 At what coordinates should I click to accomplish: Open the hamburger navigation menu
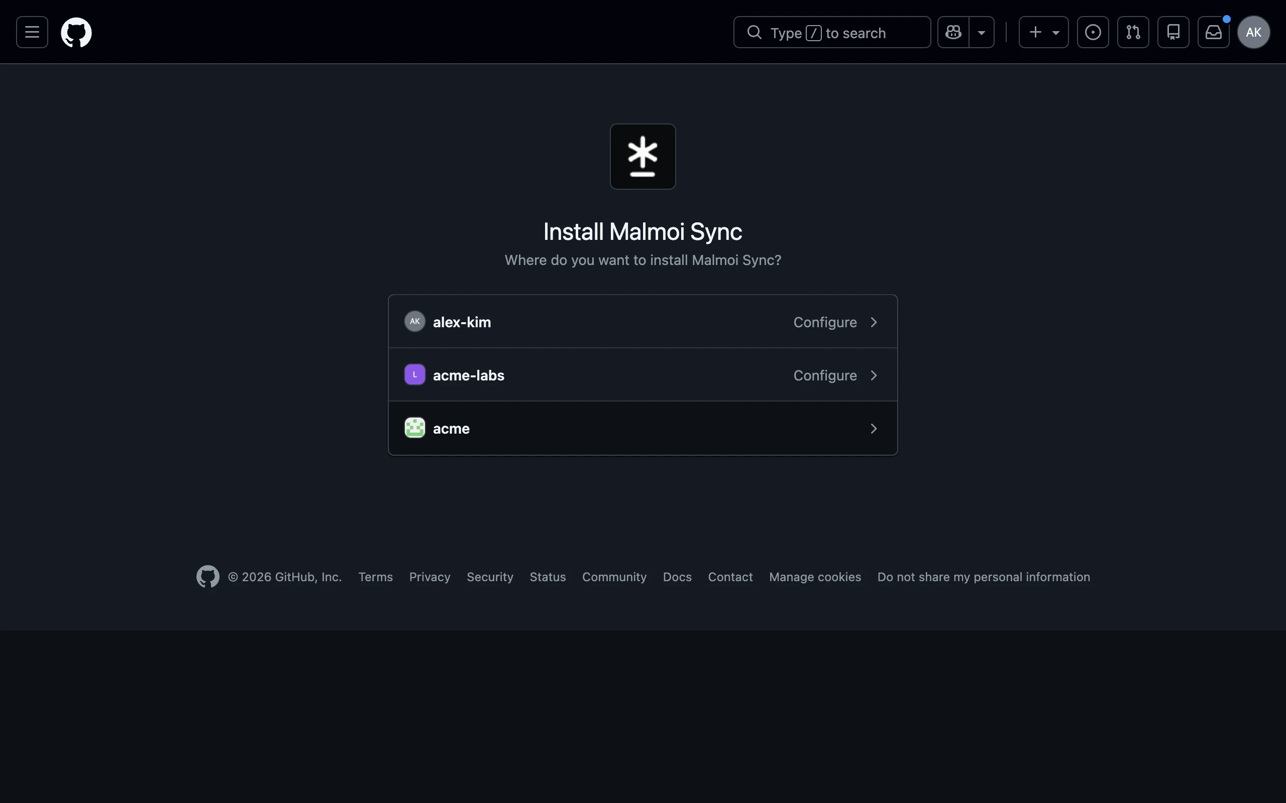pos(32,33)
